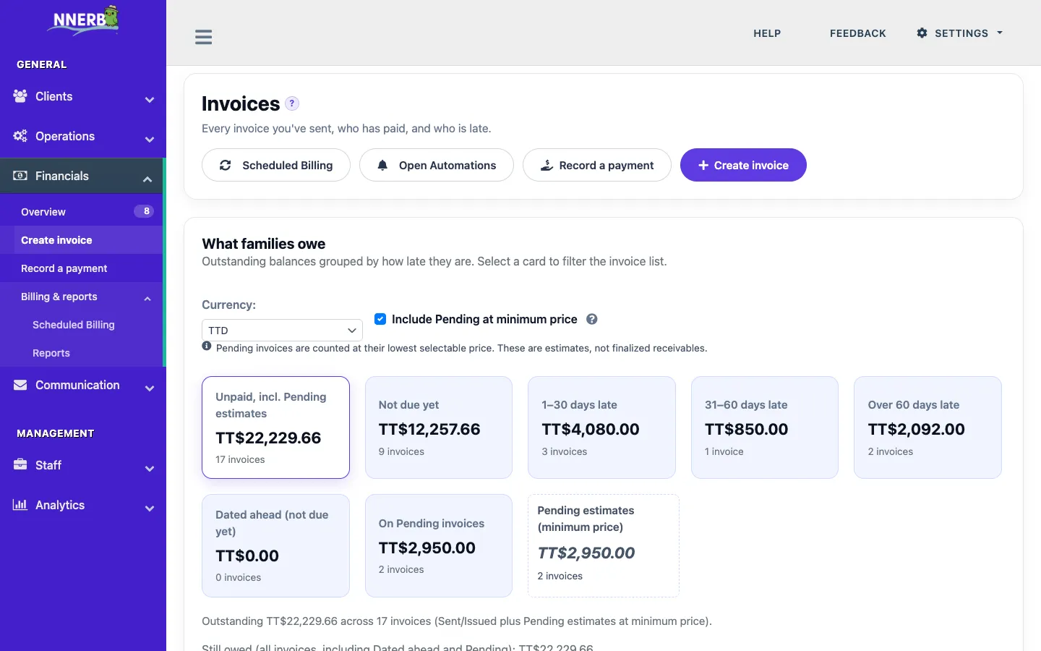The image size is (1041, 651).
Task: Open the Billing & reports submenu
Action: tap(81, 297)
